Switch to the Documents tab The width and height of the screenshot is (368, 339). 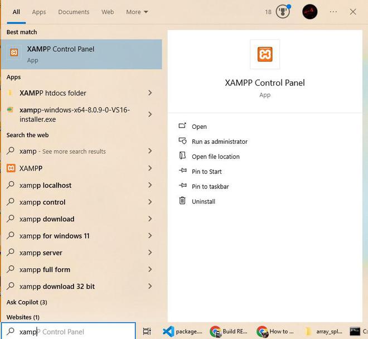click(x=74, y=12)
